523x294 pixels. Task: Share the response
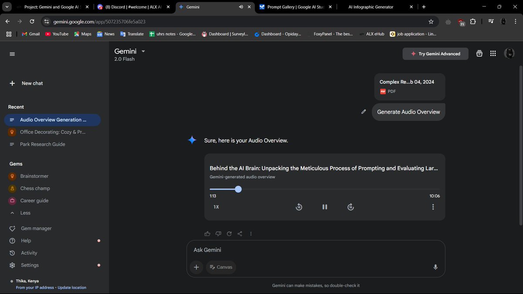pyautogui.click(x=240, y=234)
